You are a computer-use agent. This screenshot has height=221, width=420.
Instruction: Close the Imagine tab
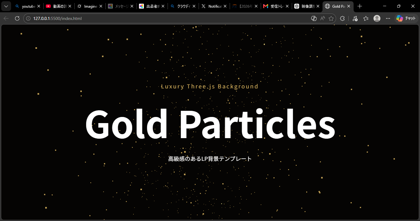point(101,6)
